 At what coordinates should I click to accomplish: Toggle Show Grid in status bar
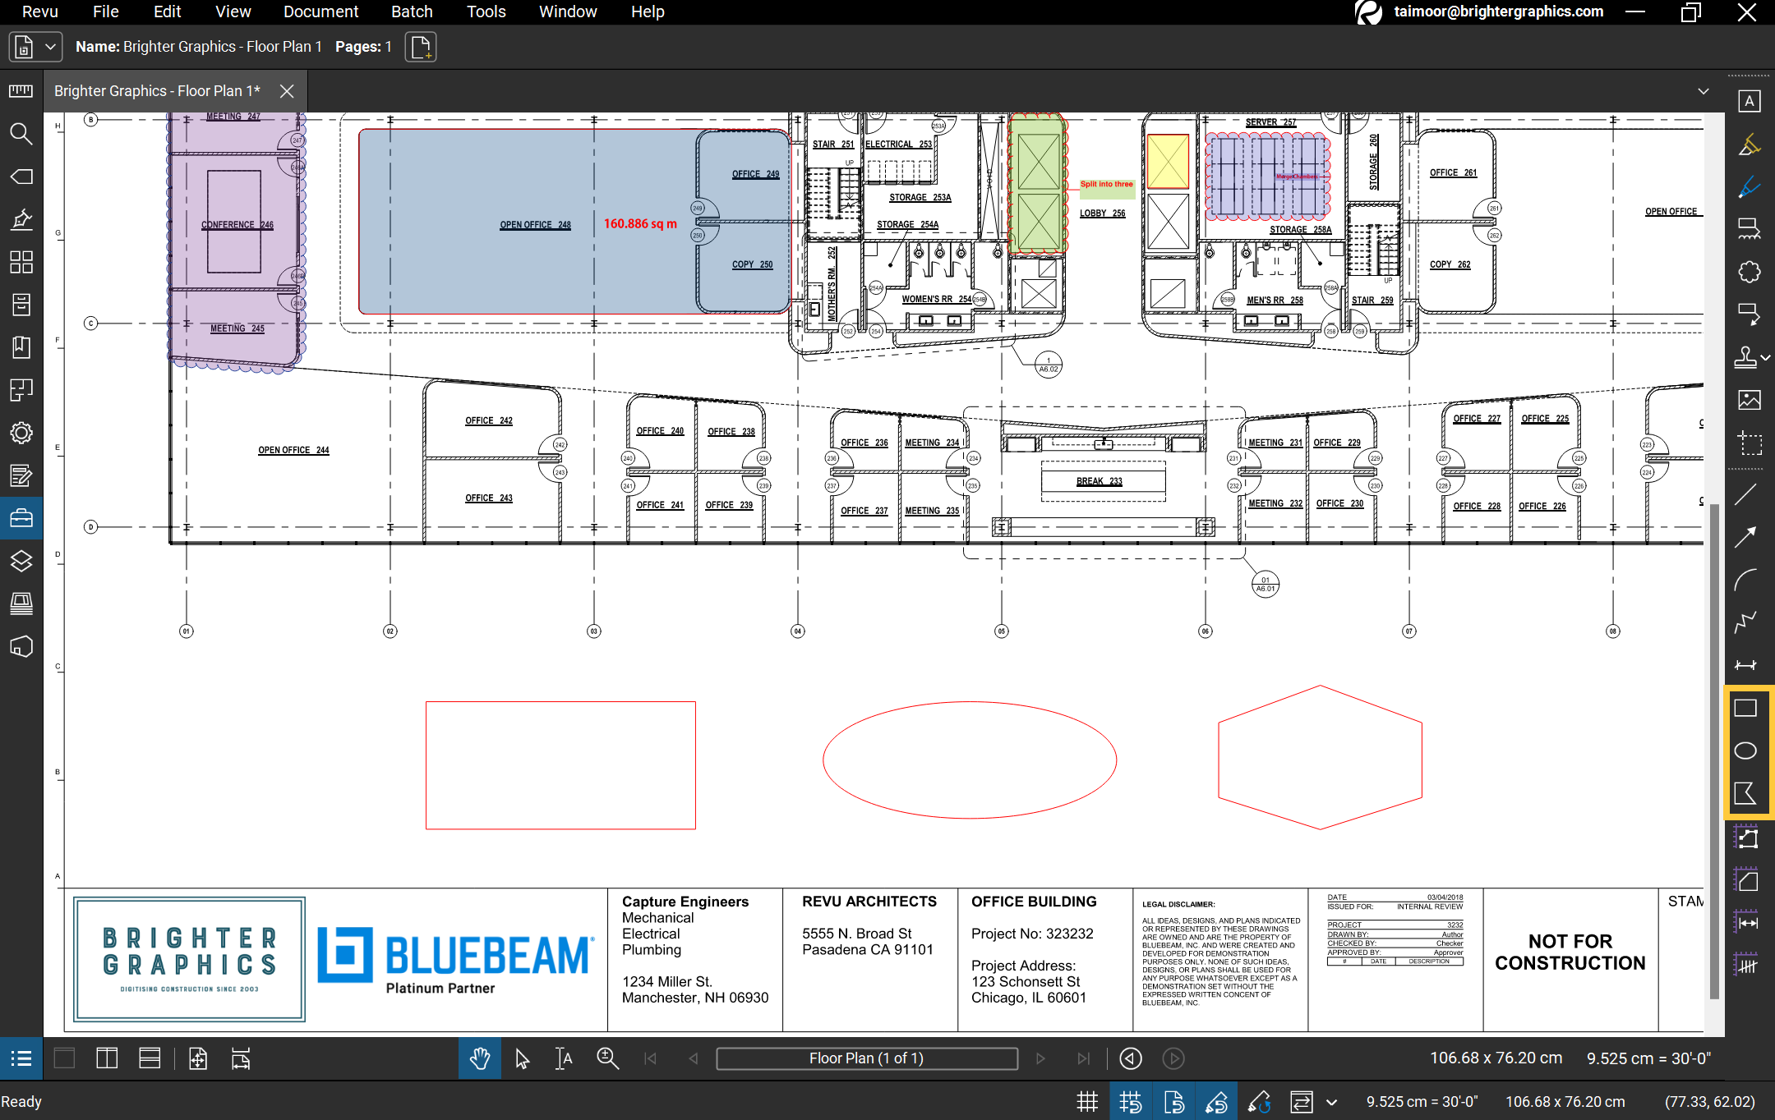1087,1102
